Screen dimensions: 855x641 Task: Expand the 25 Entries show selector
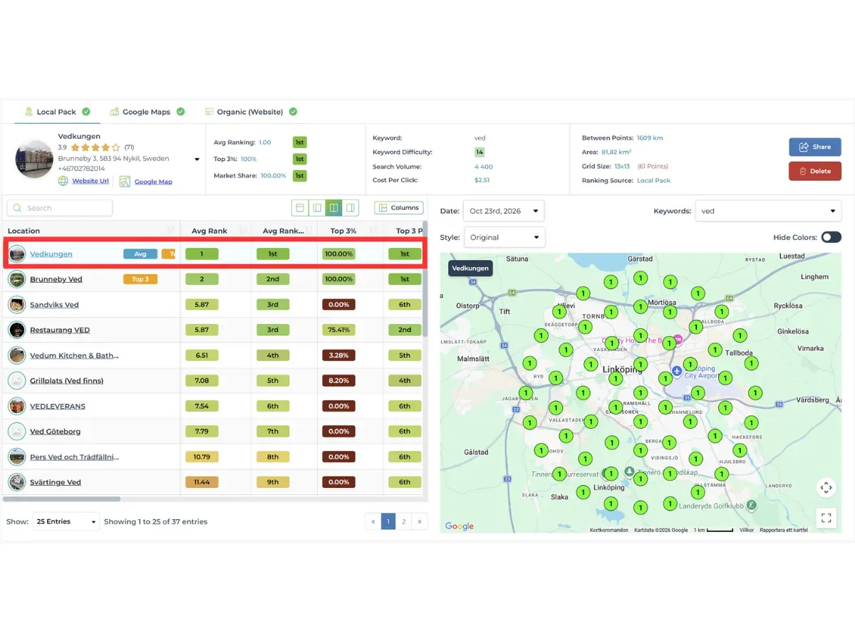click(x=66, y=521)
